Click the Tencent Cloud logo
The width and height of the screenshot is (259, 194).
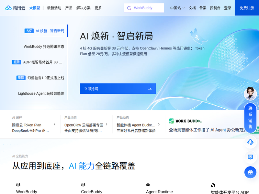coord(15,8)
